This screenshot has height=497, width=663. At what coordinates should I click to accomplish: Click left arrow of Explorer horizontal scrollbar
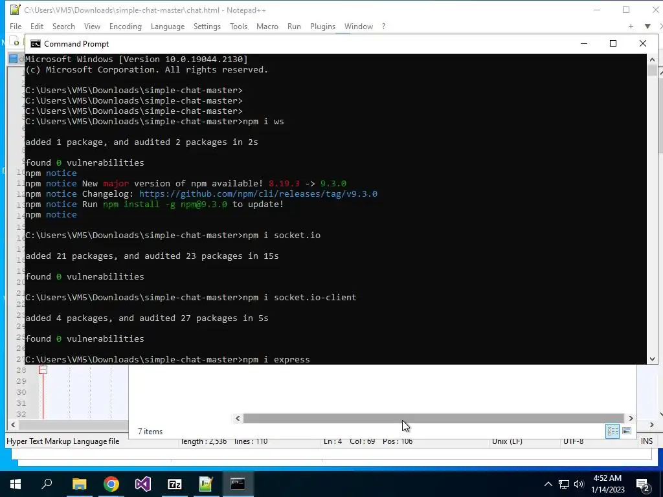pyautogui.click(x=238, y=419)
